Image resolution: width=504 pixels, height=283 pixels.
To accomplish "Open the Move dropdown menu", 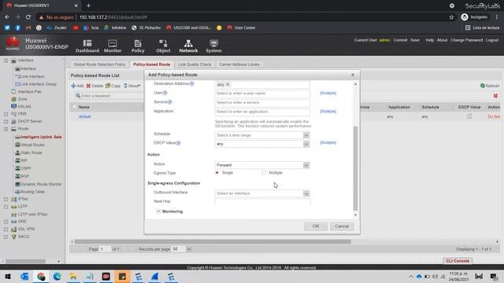I will [132, 86].
